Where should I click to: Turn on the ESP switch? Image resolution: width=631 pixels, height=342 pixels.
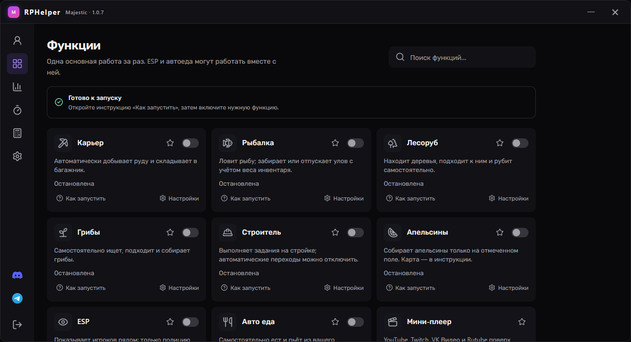pyautogui.click(x=190, y=322)
